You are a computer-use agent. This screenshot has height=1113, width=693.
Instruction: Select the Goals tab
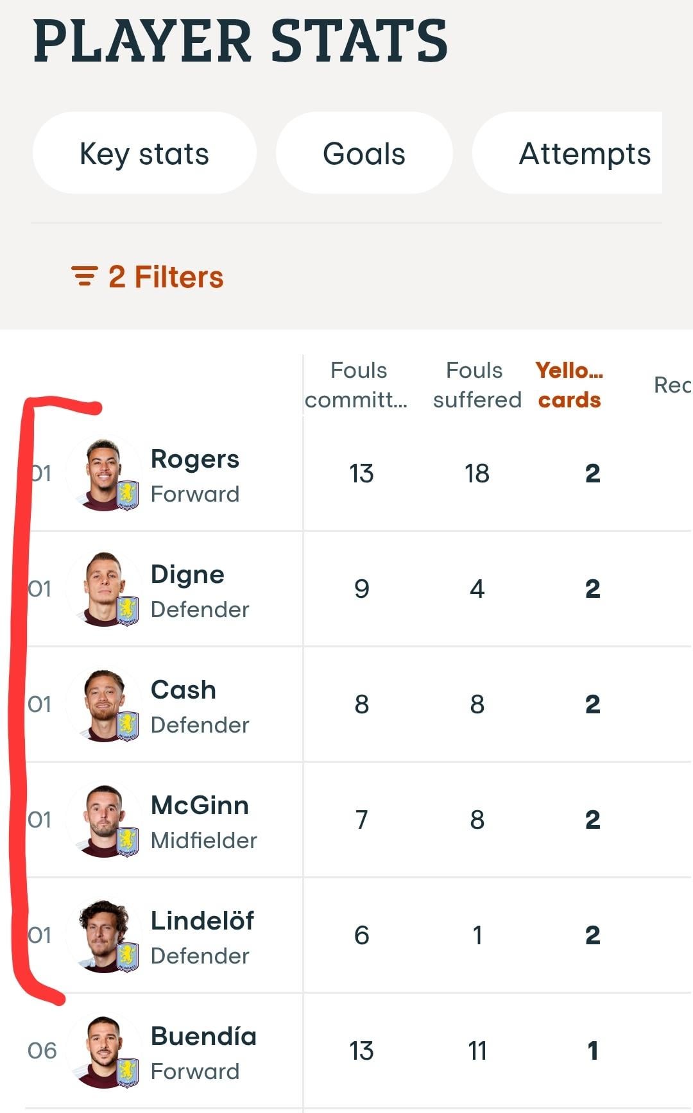[x=364, y=154]
